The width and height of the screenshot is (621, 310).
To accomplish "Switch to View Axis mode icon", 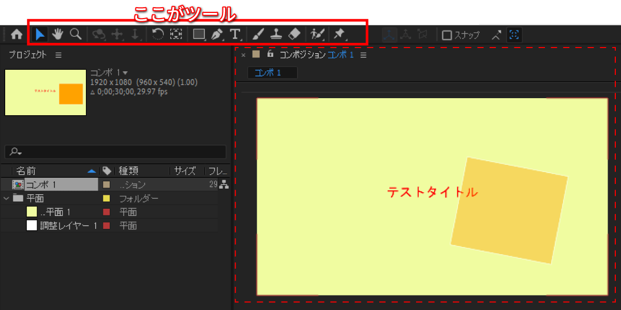I will [423, 35].
